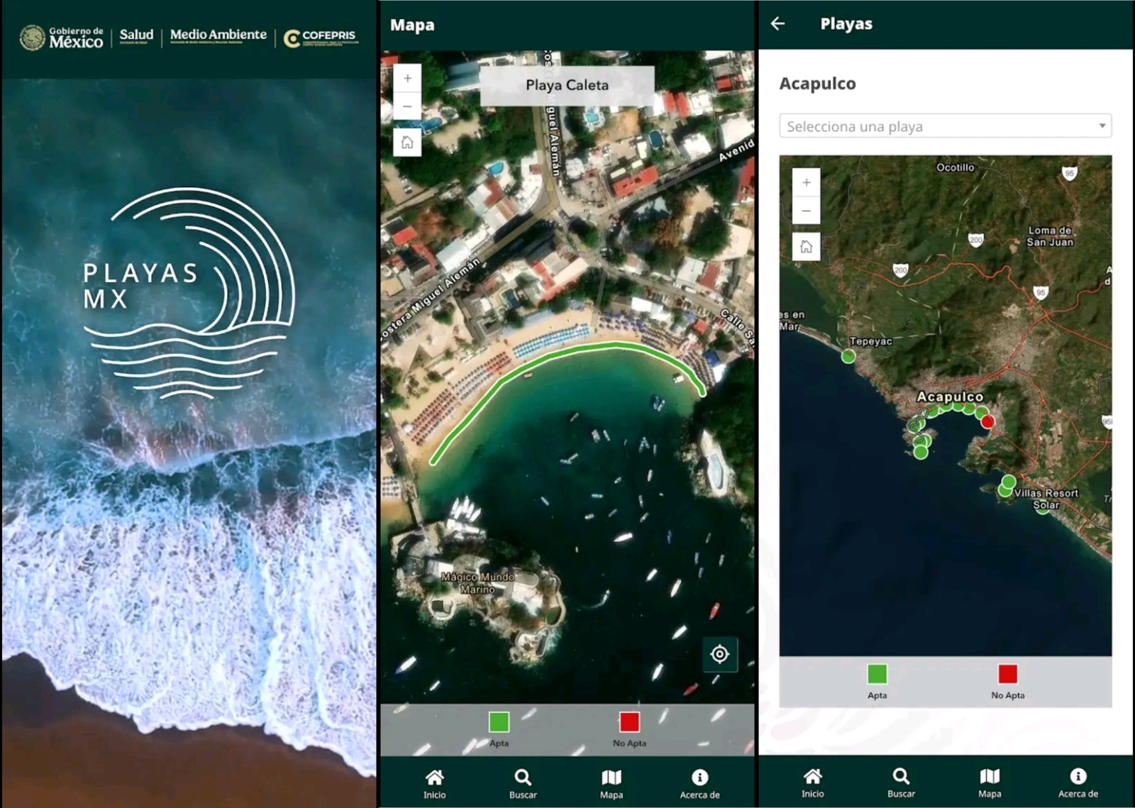This screenshot has width=1135, height=808.
Task: Zoom out on the Acapulco map
Action: (807, 211)
